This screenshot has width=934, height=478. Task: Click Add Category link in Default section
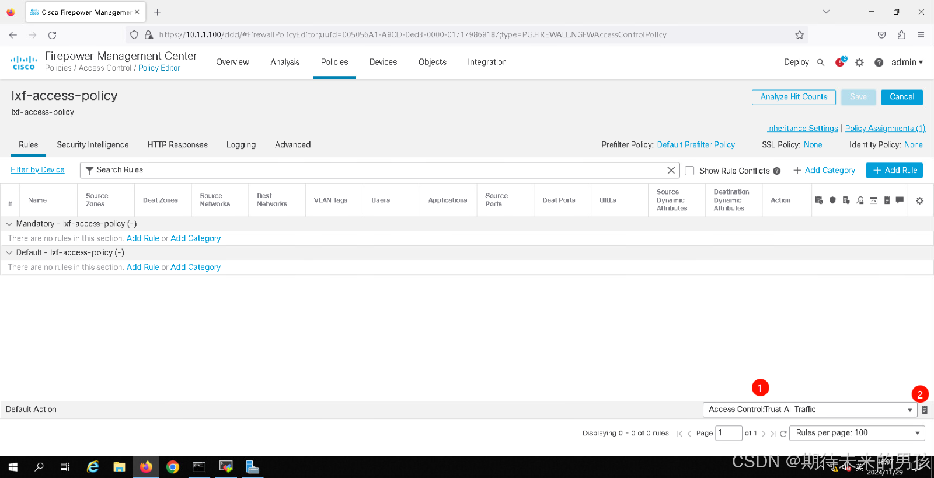click(196, 267)
